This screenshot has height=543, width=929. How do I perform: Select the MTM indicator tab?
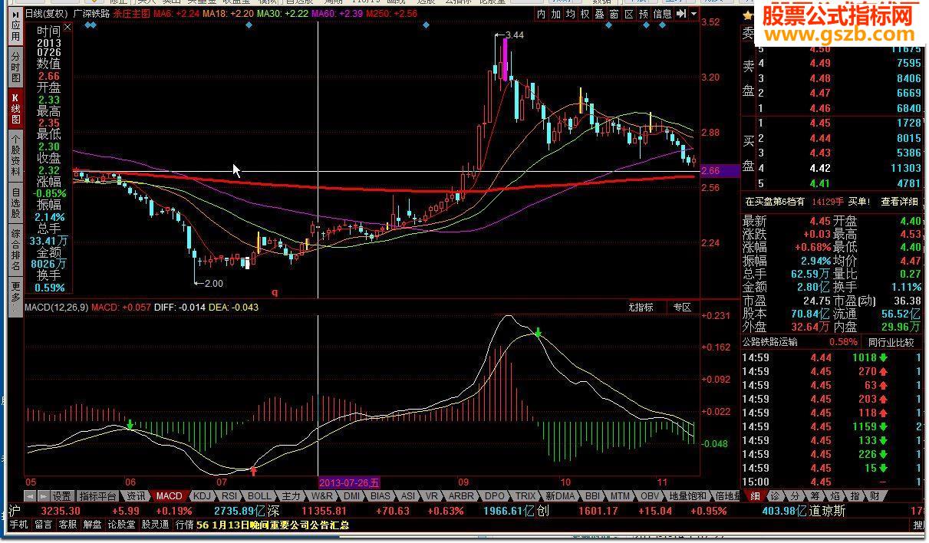tap(621, 495)
